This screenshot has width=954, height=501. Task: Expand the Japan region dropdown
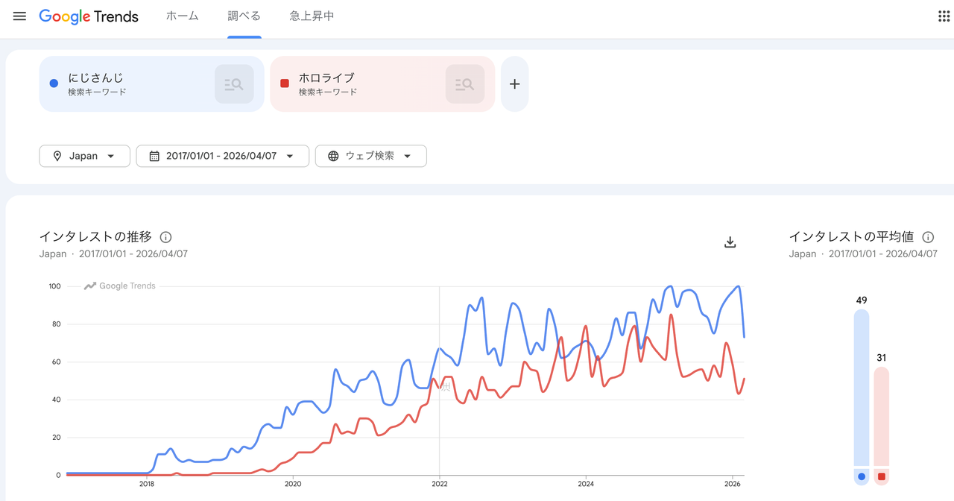[x=84, y=156]
